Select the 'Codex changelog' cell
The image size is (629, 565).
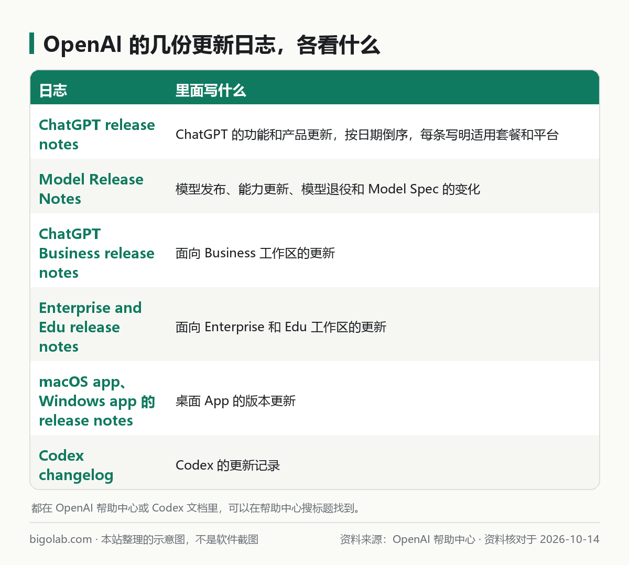76,465
